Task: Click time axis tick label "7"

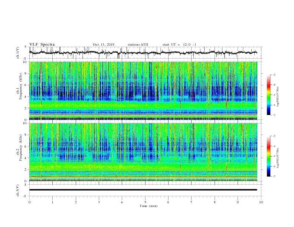Action: pos(192,202)
